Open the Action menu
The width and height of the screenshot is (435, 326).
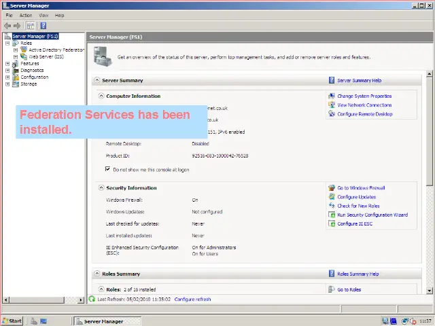(x=26, y=15)
